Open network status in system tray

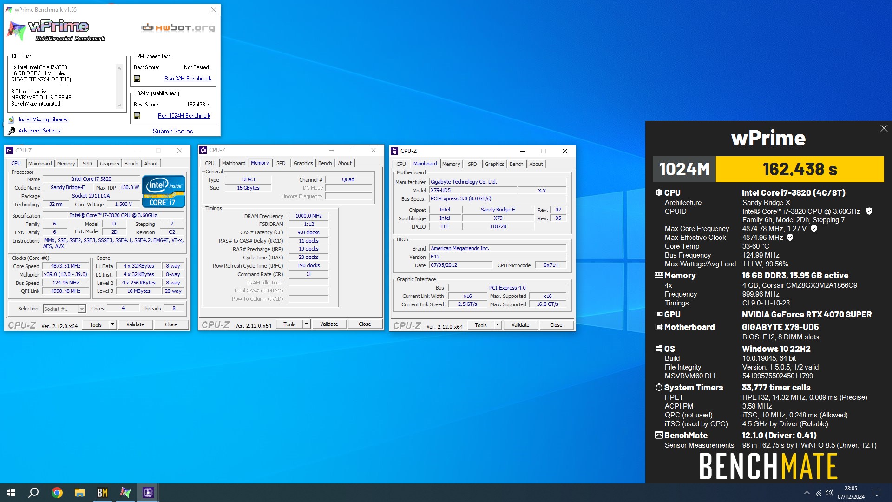819,493
